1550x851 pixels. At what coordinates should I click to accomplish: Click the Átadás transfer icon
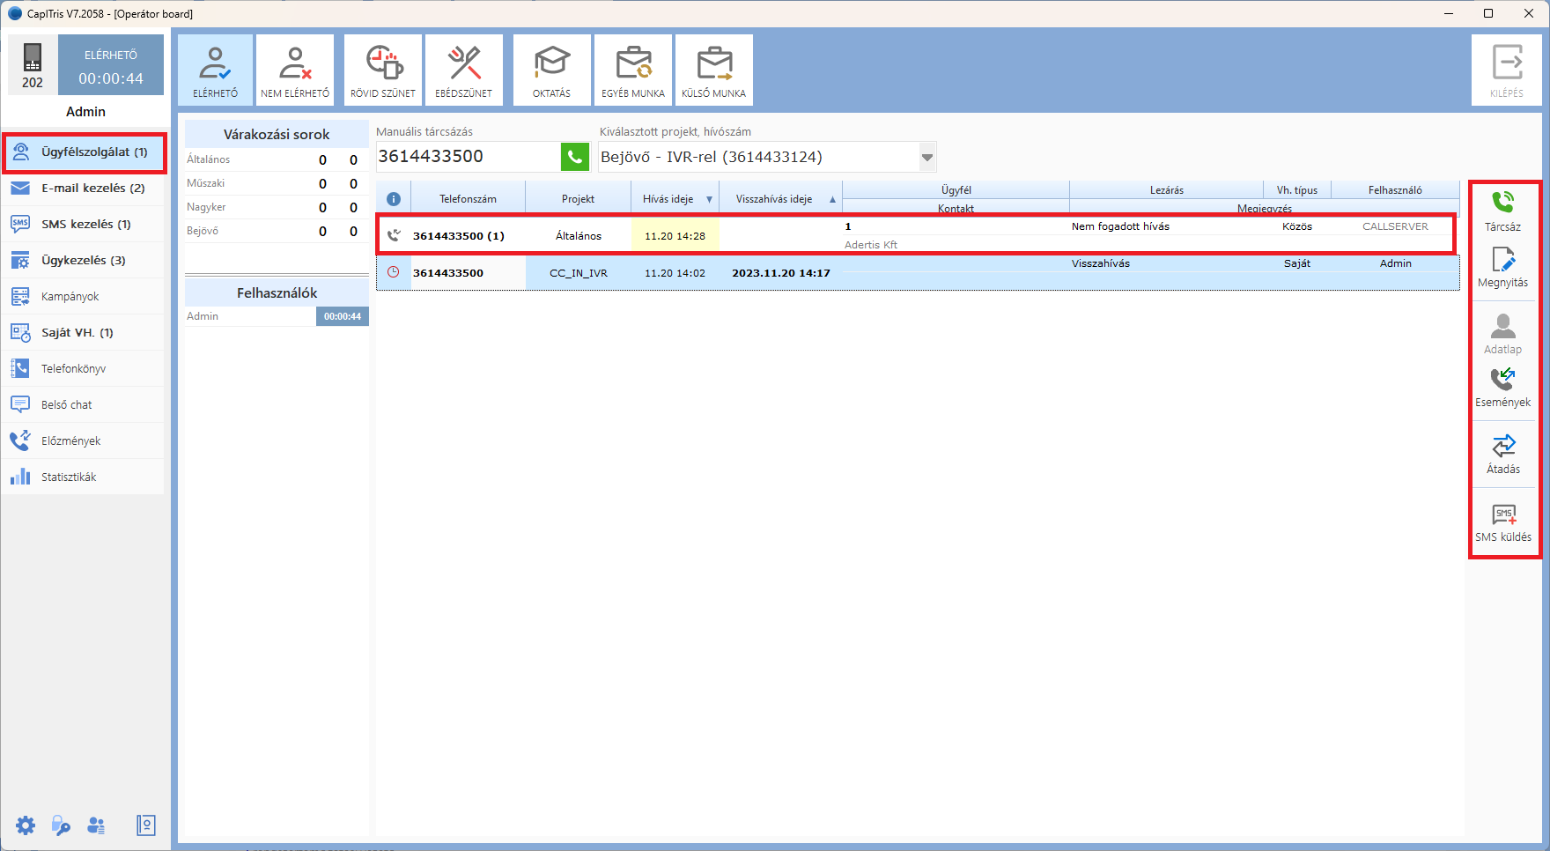(x=1502, y=454)
